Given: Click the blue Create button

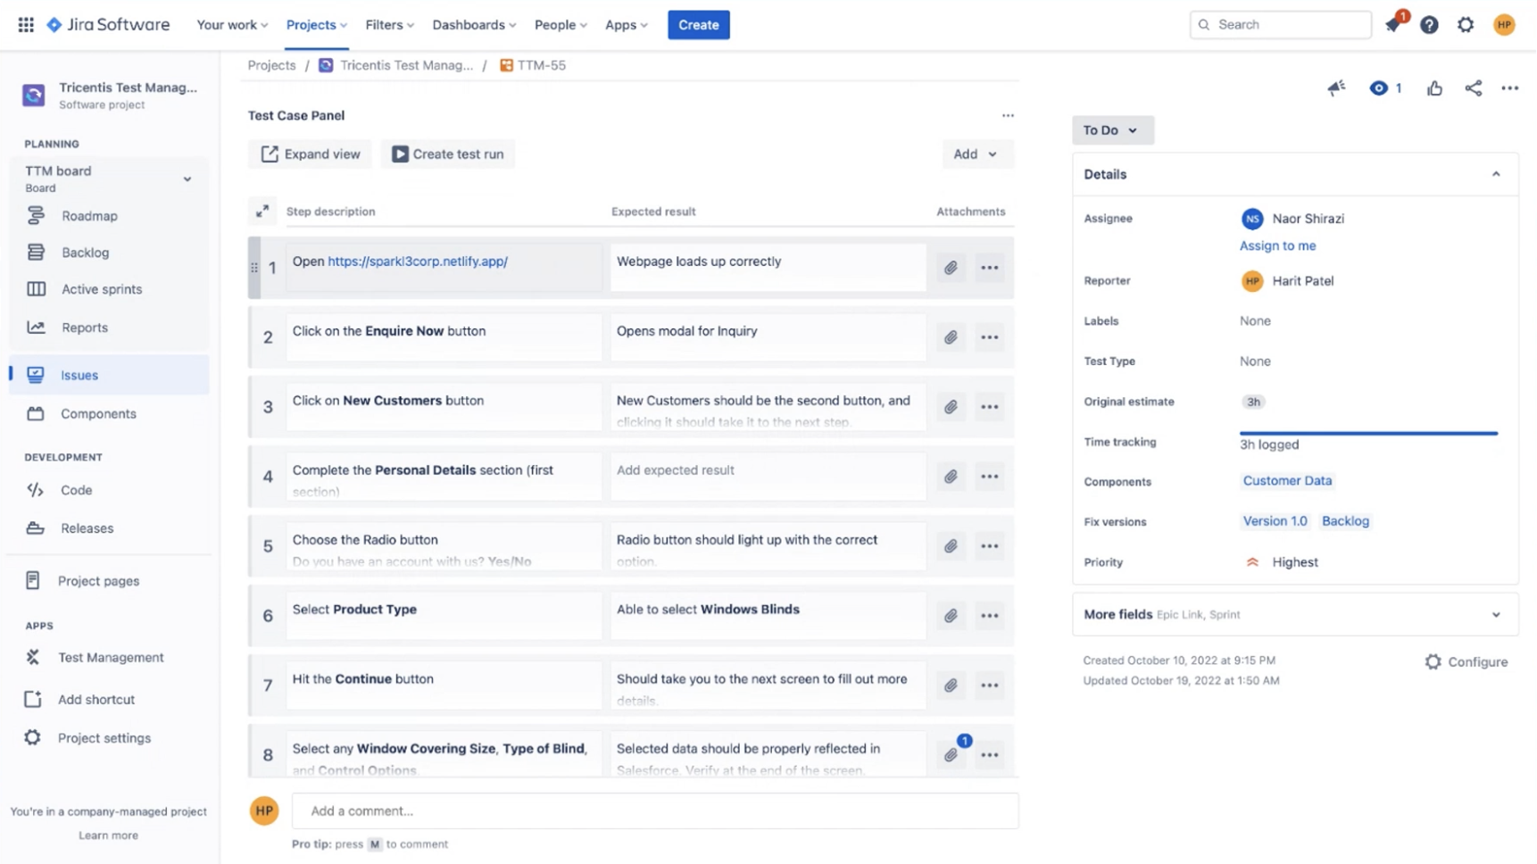Looking at the screenshot, I should [698, 25].
